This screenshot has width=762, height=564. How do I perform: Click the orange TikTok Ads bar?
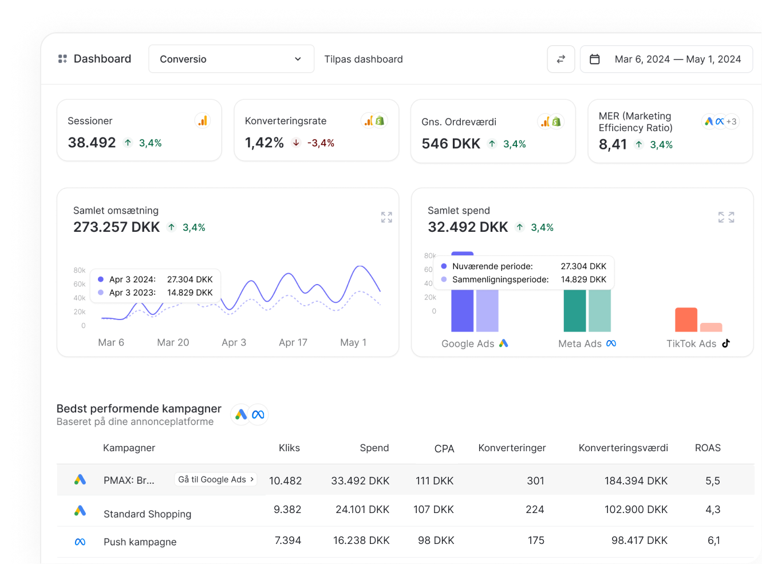[x=686, y=320]
